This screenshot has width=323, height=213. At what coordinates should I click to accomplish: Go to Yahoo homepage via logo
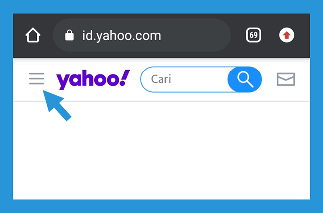(93, 79)
